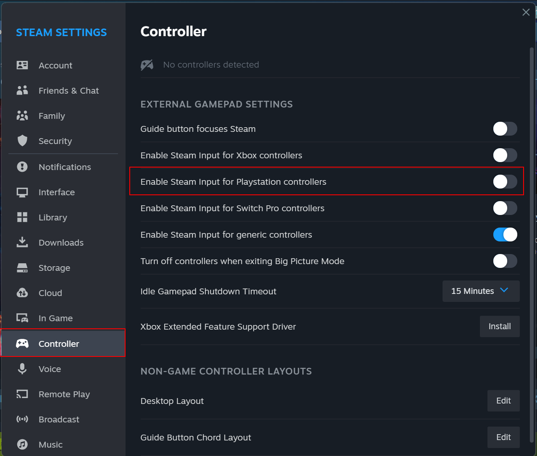Go to Remote Play settings
Viewport: 537px width, 456px height.
click(x=64, y=394)
